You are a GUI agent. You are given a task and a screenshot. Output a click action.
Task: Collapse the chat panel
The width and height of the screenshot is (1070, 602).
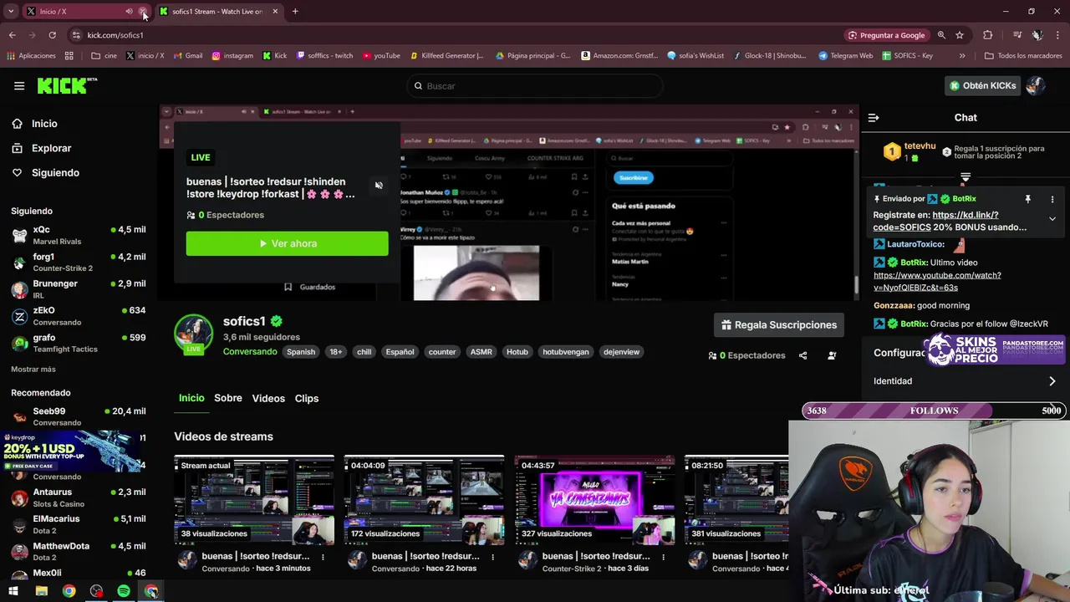[x=874, y=118]
